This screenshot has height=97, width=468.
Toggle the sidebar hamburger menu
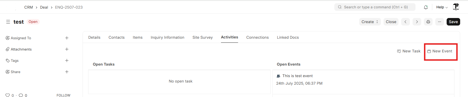(x=8, y=22)
